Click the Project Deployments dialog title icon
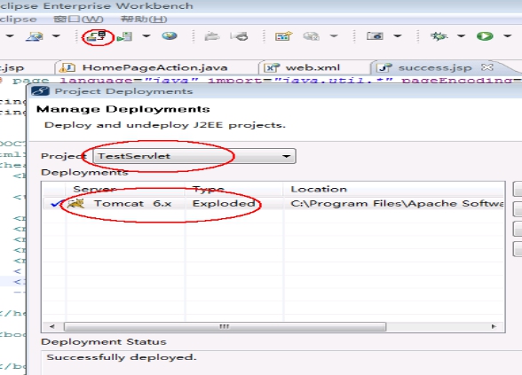 click(40, 91)
